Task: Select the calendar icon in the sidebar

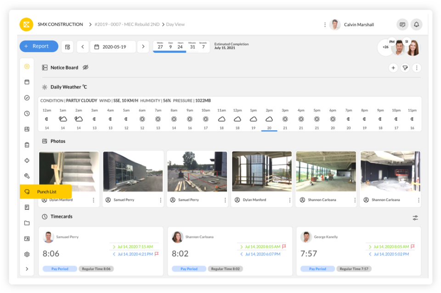Action: coord(27,82)
